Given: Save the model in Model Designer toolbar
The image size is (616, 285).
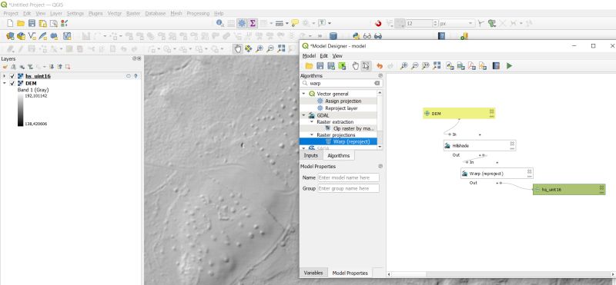Looking at the screenshot, I should coord(320,66).
